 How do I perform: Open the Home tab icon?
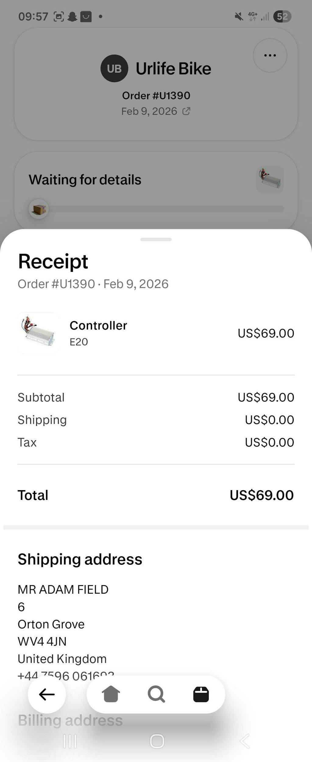click(x=111, y=694)
